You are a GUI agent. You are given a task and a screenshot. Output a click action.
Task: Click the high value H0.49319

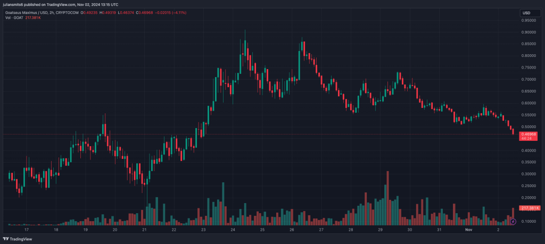108,13
